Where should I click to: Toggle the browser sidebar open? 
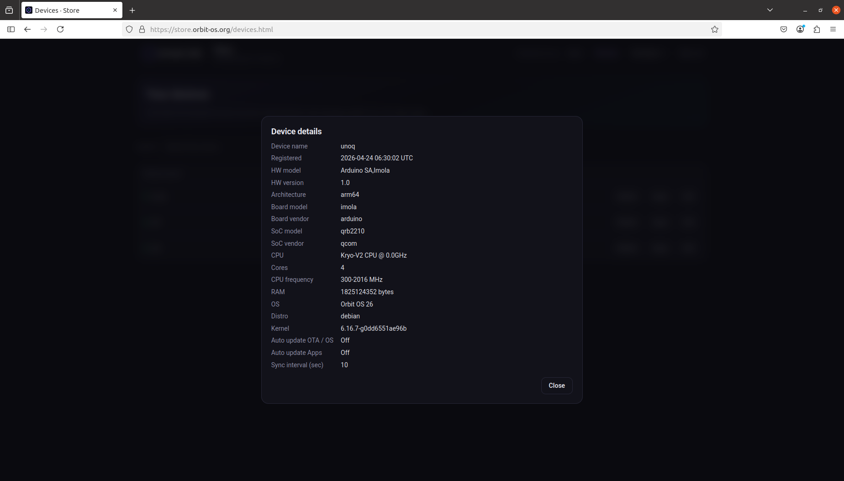(11, 29)
